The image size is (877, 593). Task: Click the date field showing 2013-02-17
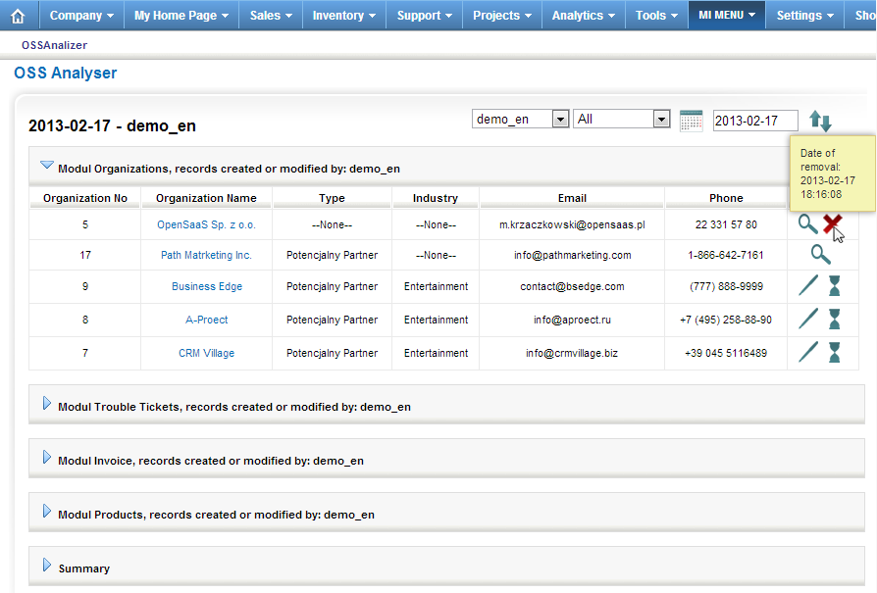click(x=755, y=121)
